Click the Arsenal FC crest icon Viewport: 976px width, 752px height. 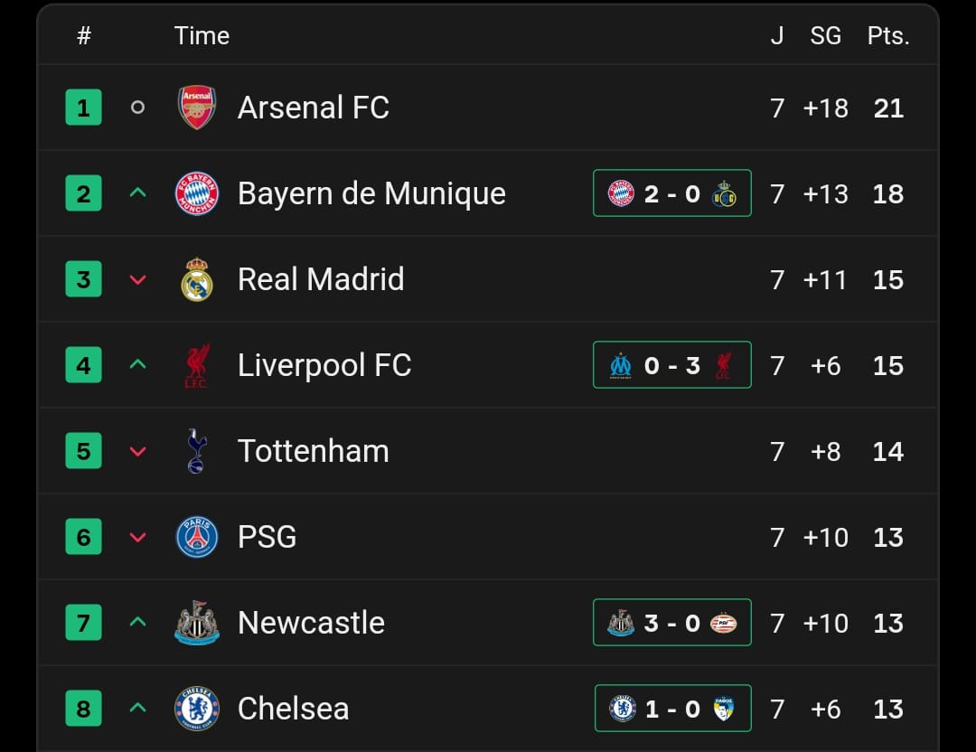197,108
